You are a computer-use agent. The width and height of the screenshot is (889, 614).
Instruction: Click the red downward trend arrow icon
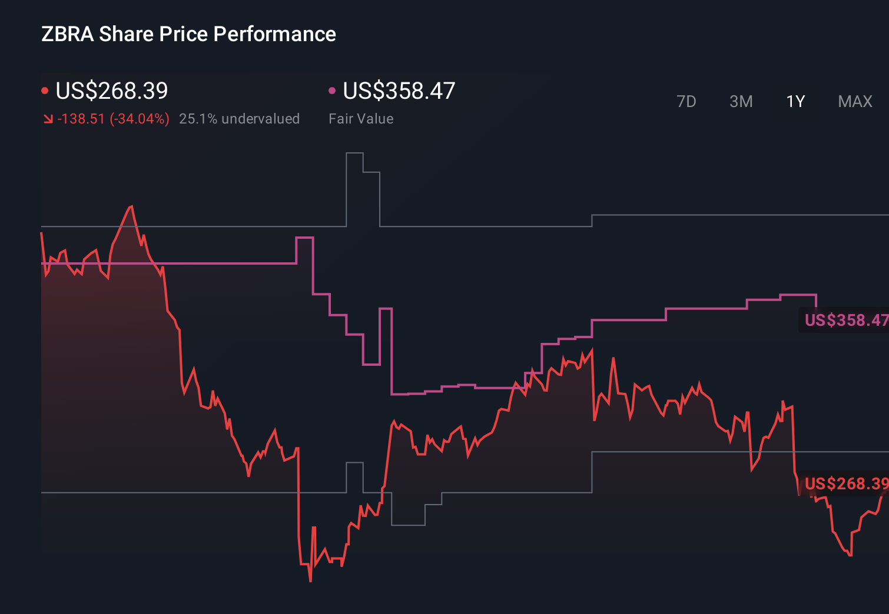(x=48, y=119)
